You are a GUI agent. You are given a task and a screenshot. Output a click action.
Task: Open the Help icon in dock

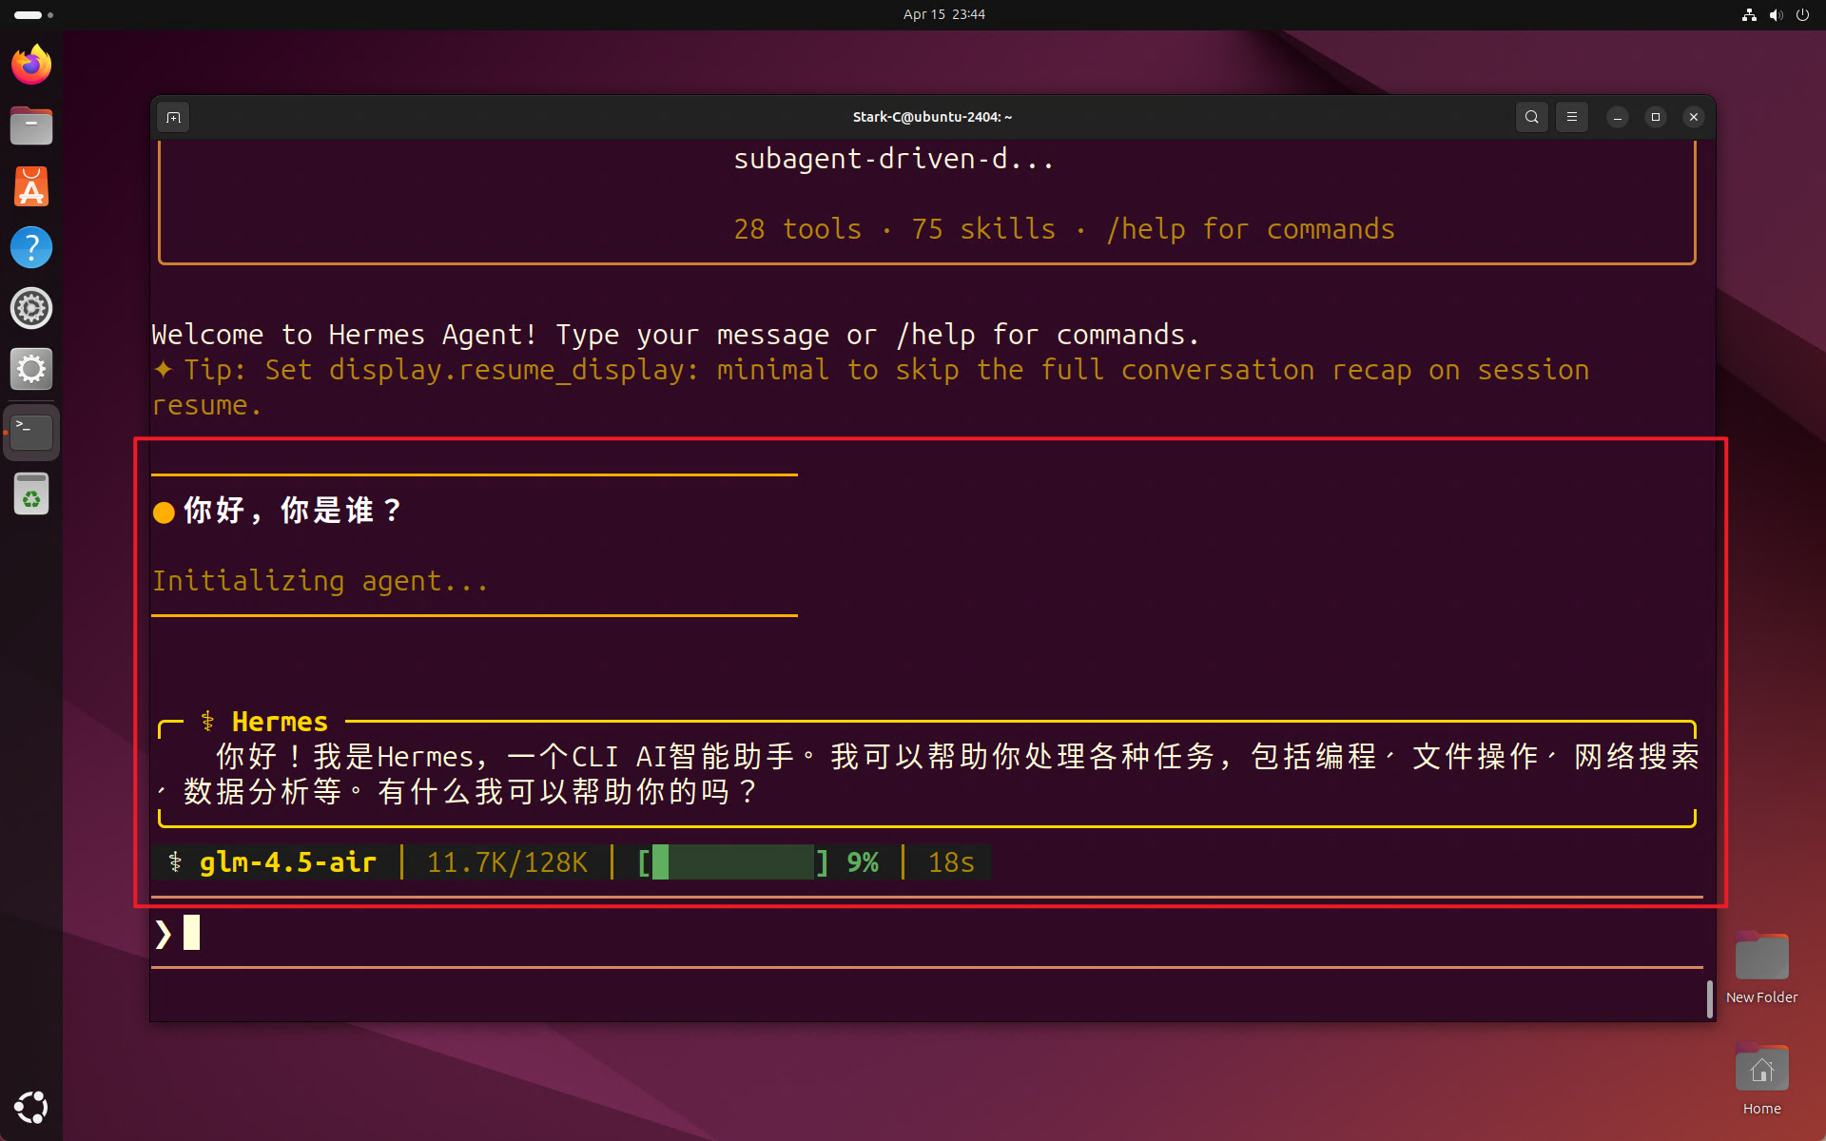[31, 247]
